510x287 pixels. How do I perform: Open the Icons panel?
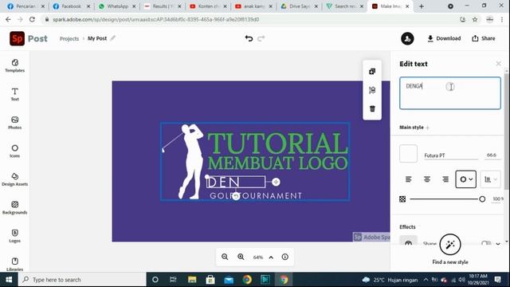pos(14,151)
